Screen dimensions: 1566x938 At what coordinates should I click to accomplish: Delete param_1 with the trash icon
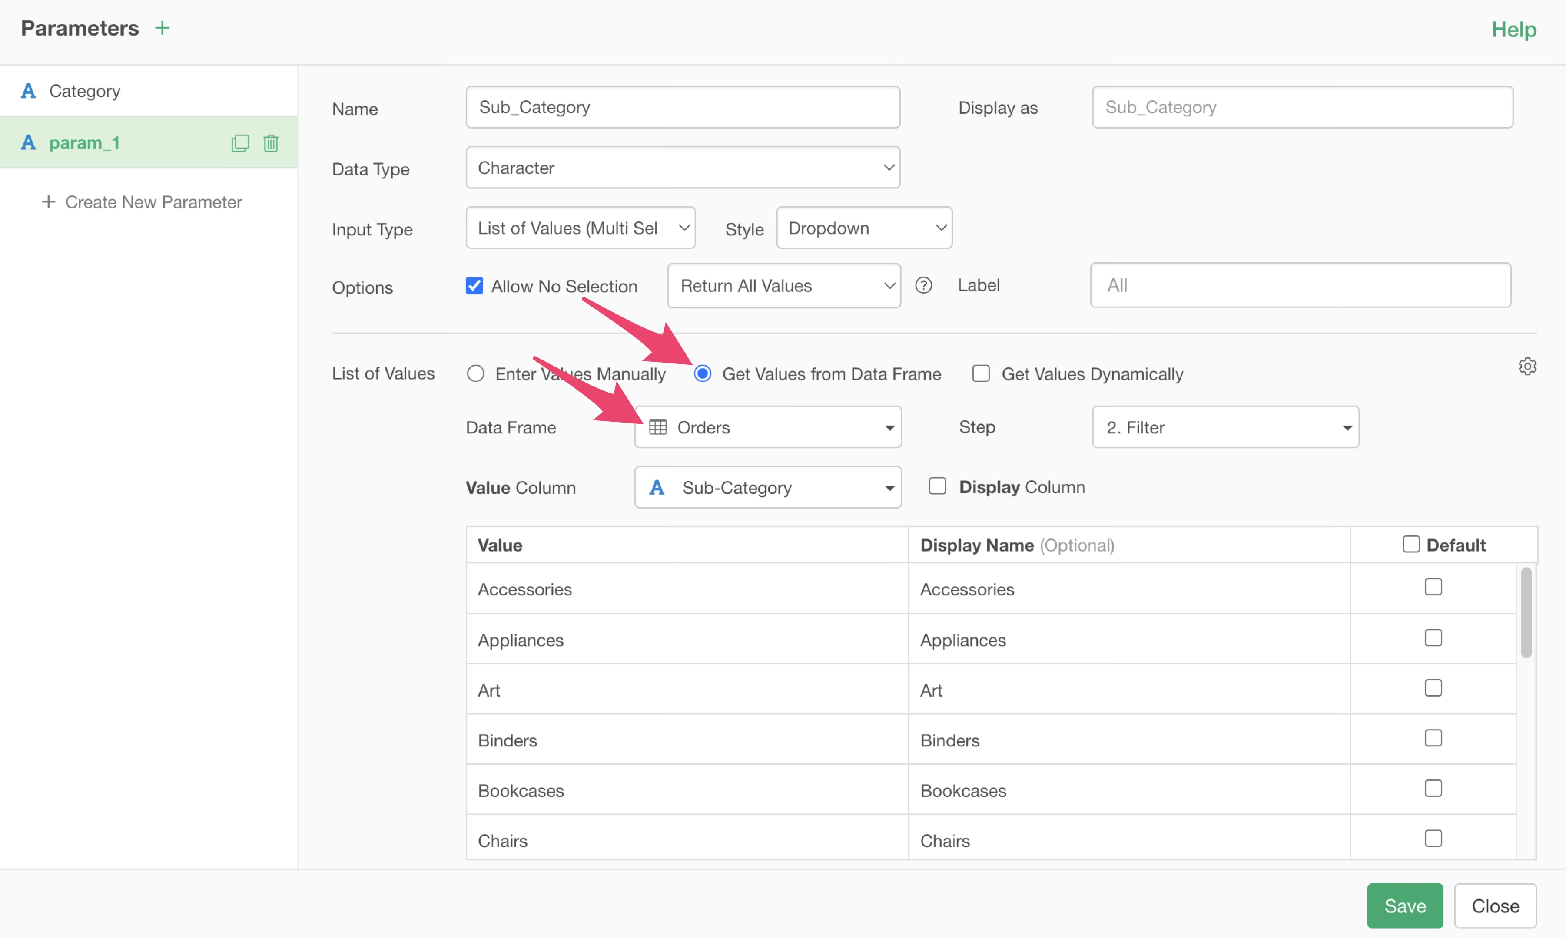271,143
